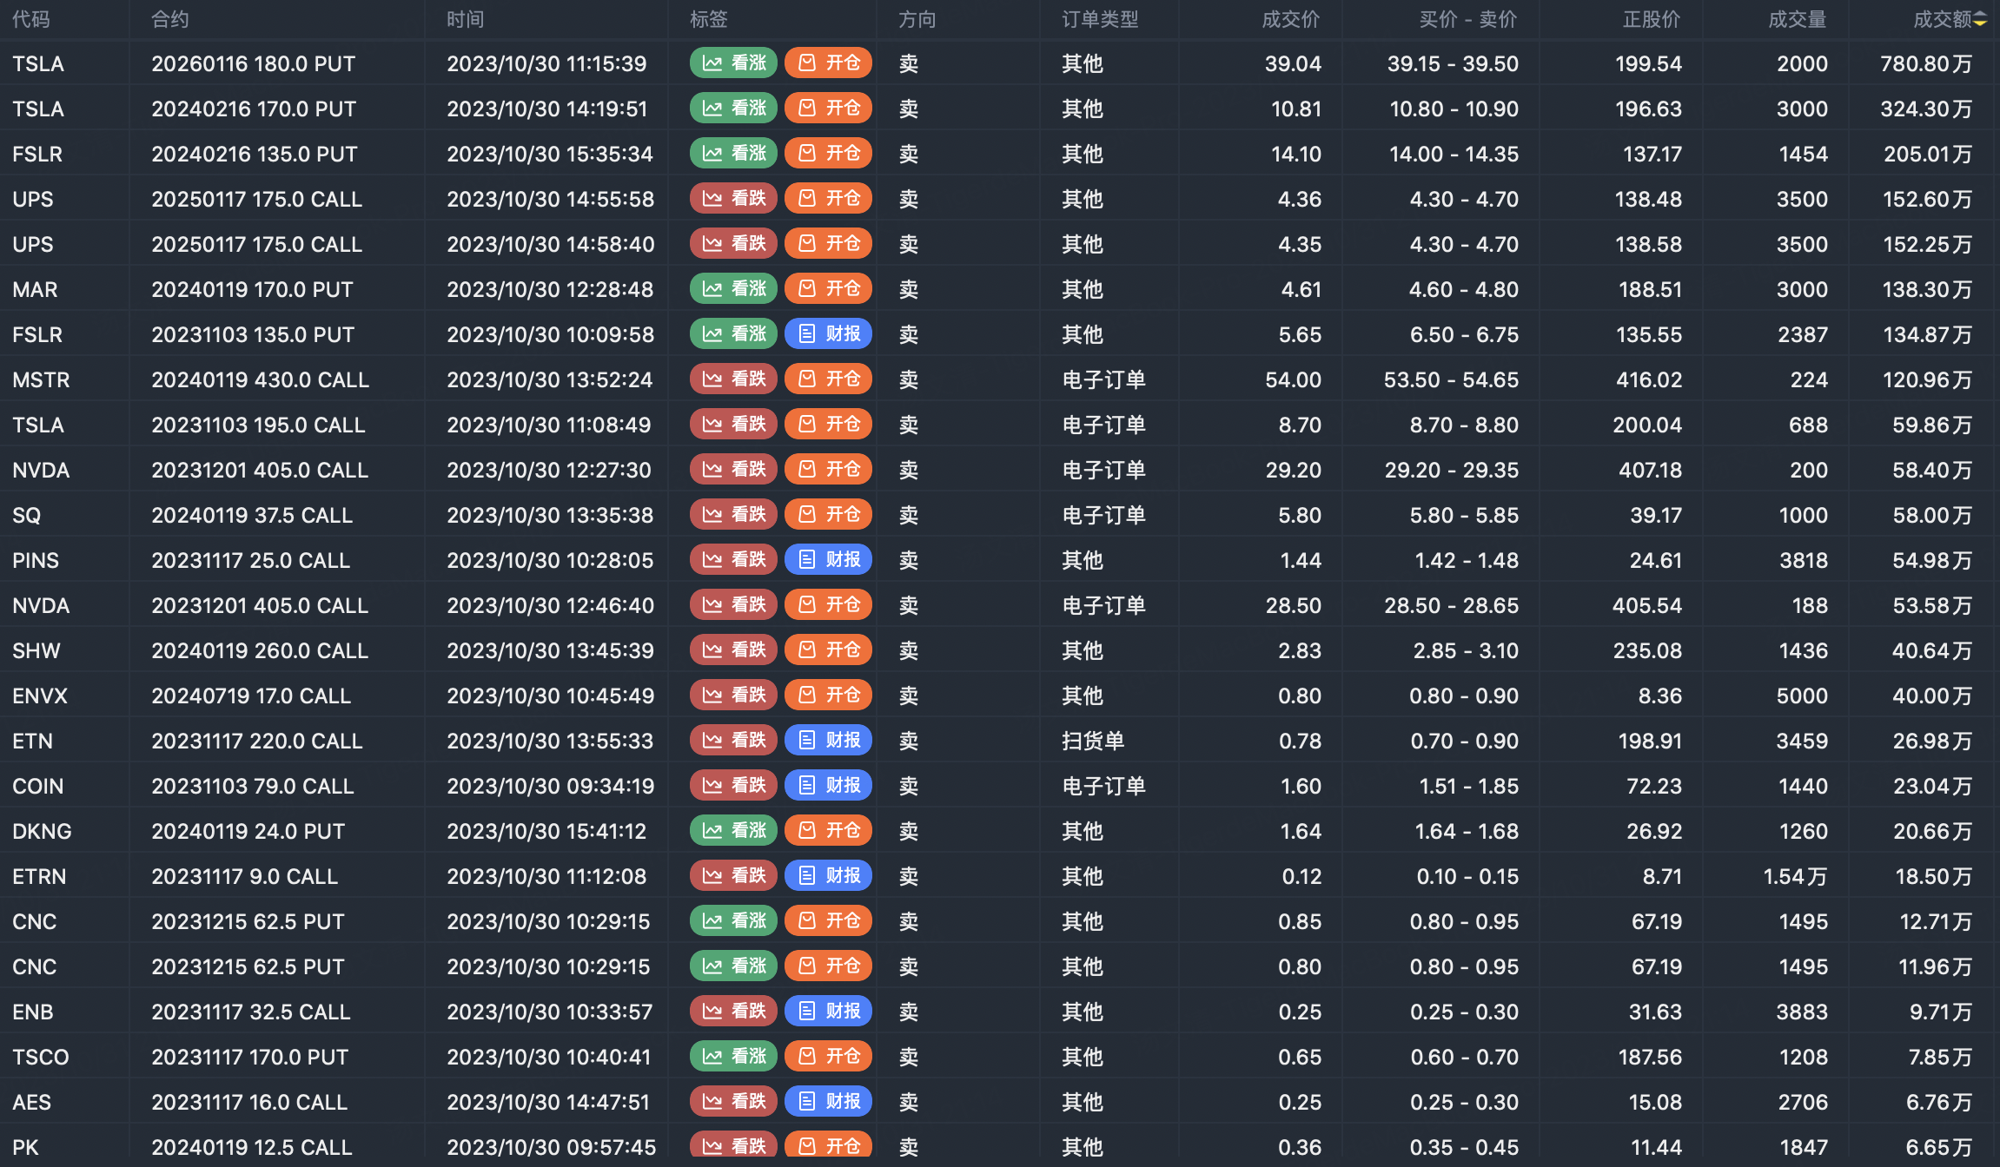Click 扫货单 order type in ETN row
This screenshot has height=1167, width=2000.
(x=1093, y=741)
